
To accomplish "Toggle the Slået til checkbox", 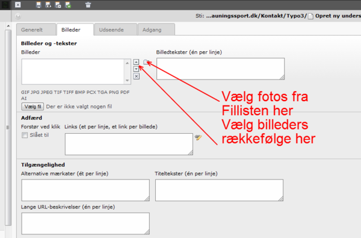I will pos(25,135).
